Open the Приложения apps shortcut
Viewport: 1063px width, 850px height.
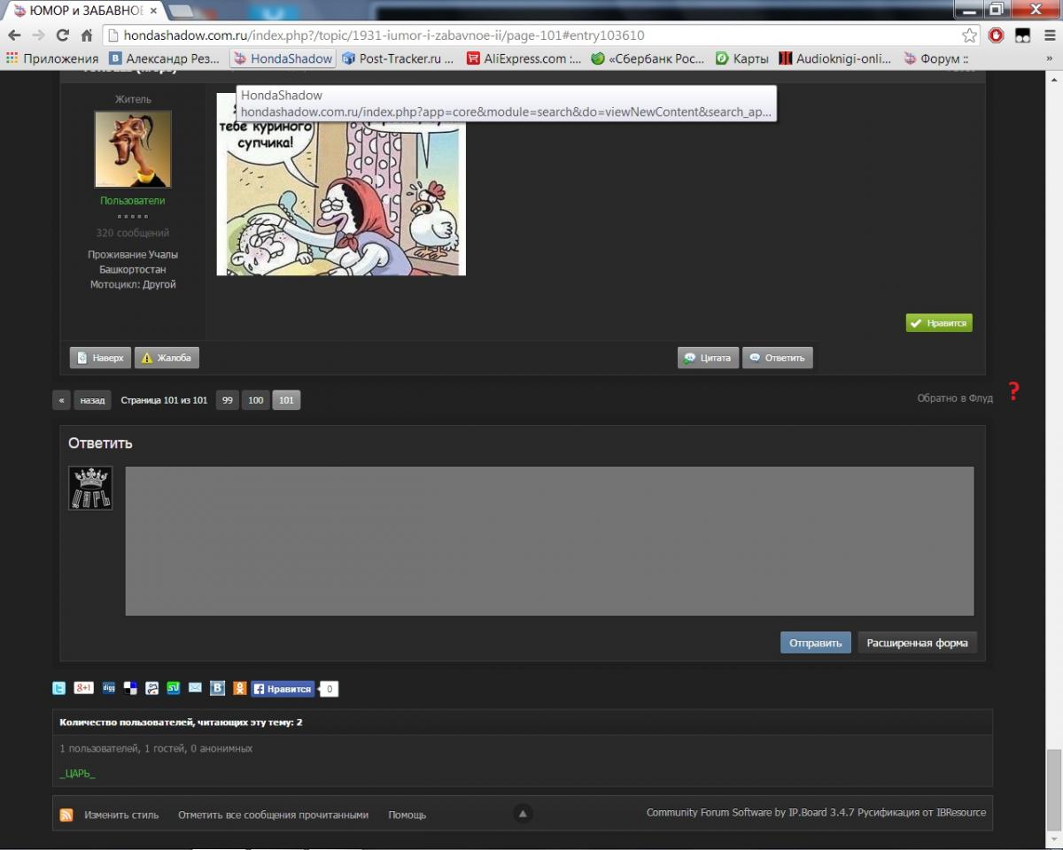pyautogui.click(x=52, y=58)
